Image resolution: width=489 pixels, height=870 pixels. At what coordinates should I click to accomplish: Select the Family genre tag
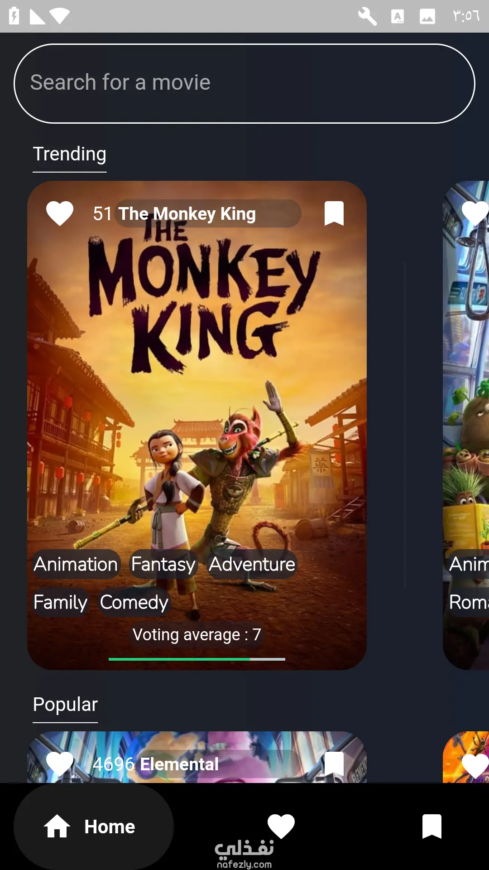(60, 602)
